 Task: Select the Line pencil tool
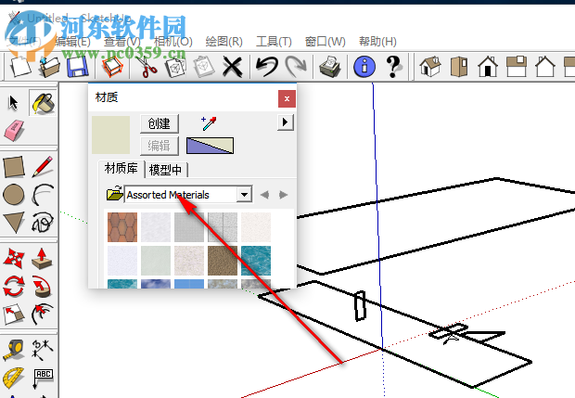click(43, 167)
